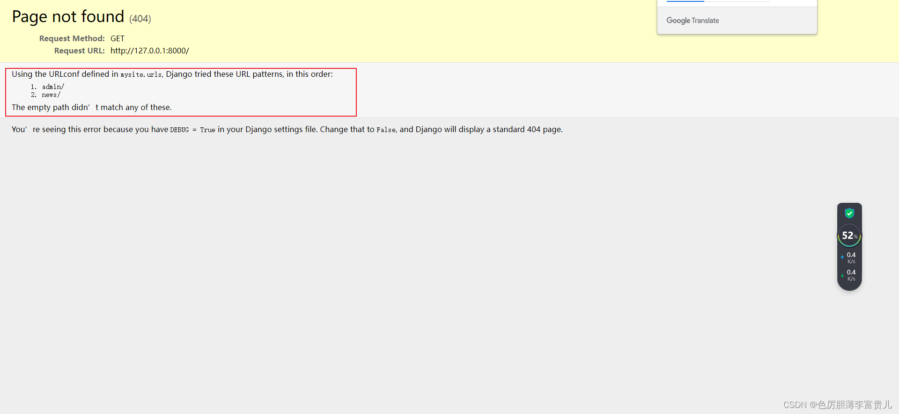Screen dimensions: 899x414
Task: Click the Google Translate label in popup
Action: click(x=693, y=21)
